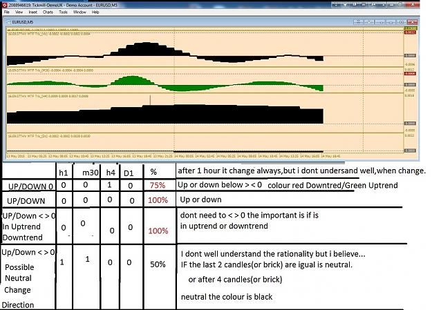
Task: Click the note 'neutral the colour is black'
Action: click(227, 297)
